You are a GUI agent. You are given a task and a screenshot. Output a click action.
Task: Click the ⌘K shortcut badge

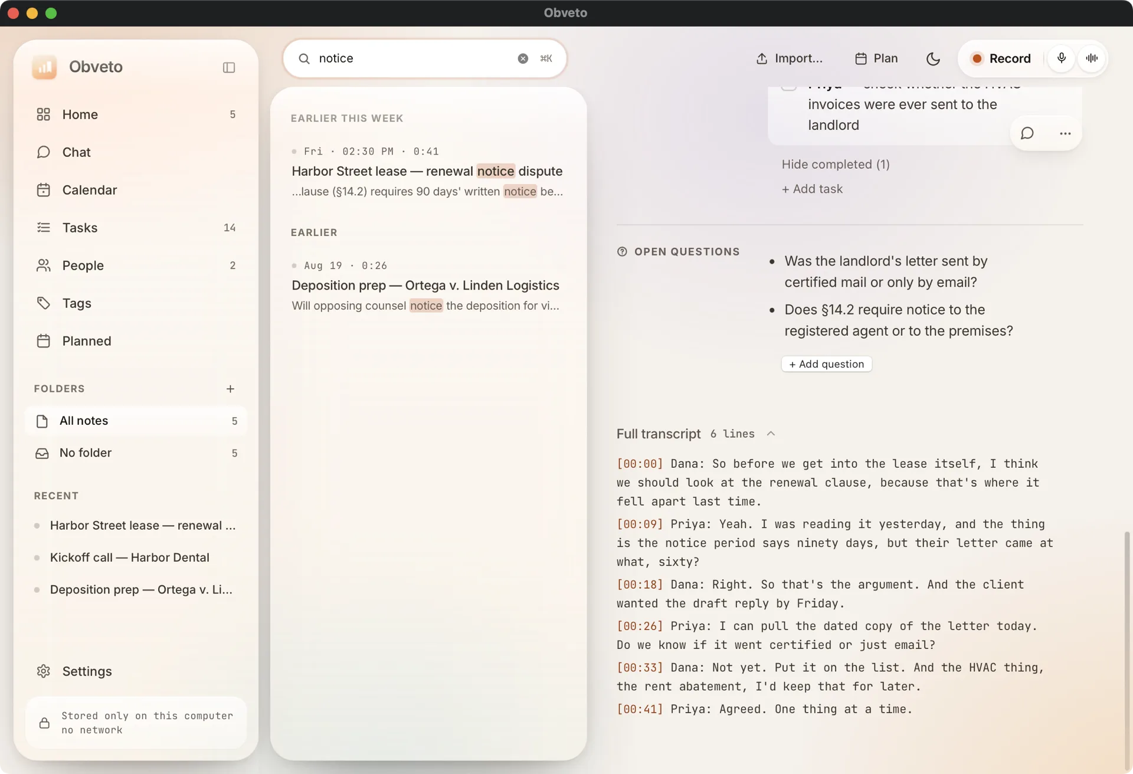pyautogui.click(x=546, y=58)
